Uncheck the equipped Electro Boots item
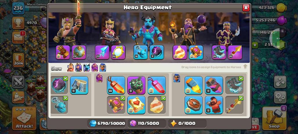Image resolution: width=298 pixels, height=134 pixels. point(234,85)
